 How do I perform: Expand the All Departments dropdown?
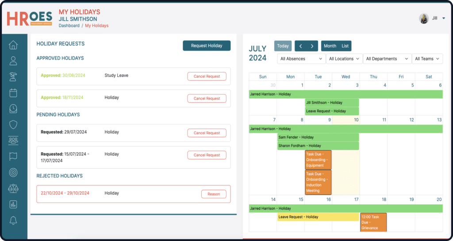point(387,59)
